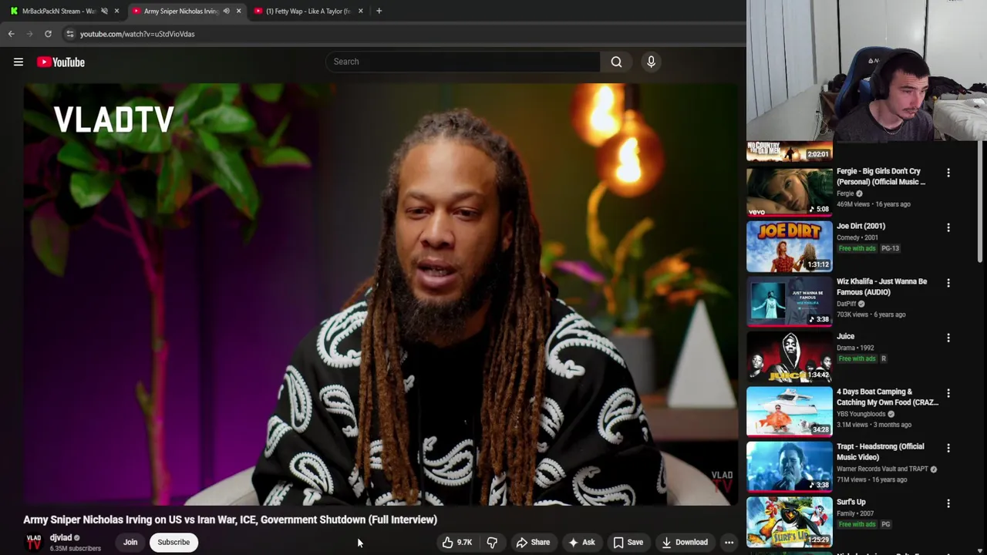Open the options menu for Joe Dirt
This screenshot has width=987, height=555.
[x=948, y=227]
